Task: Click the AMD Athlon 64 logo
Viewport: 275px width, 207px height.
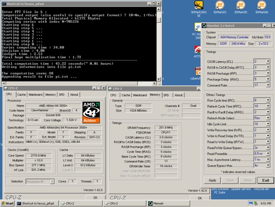Action: tap(91, 112)
